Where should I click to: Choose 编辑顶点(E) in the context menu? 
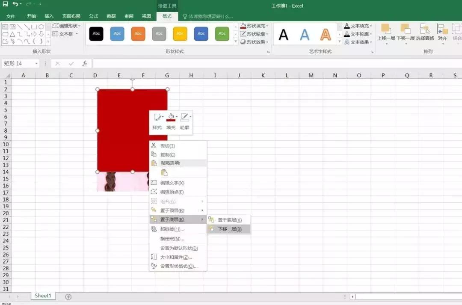pyautogui.click(x=178, y=192)
